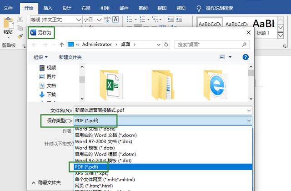Open bullet list style dropdown arrow
291x191 pixels.
(135, 20)
